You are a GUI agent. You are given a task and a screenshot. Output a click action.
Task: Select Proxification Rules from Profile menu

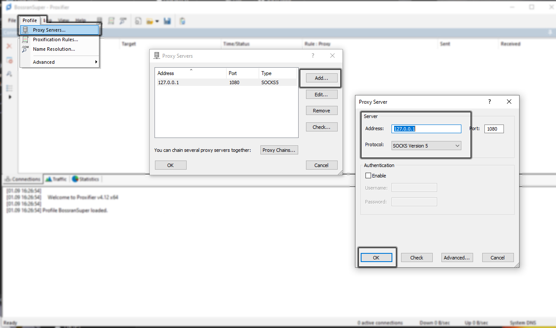(55, 39)
